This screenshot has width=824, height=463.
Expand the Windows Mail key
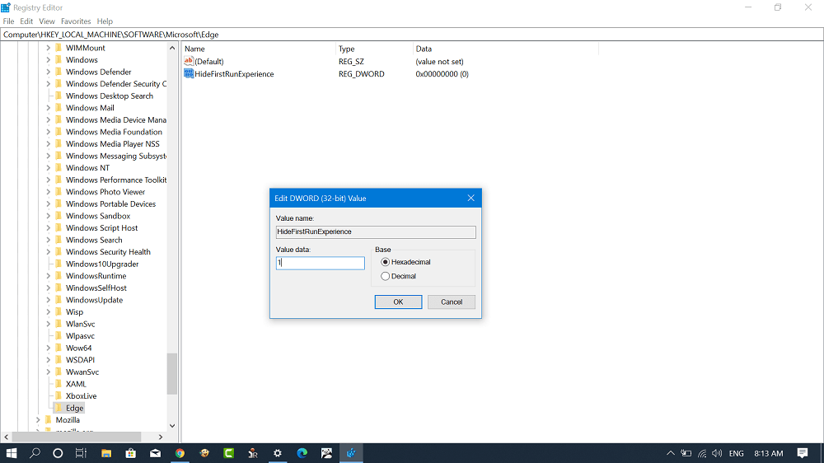point(48,108)
